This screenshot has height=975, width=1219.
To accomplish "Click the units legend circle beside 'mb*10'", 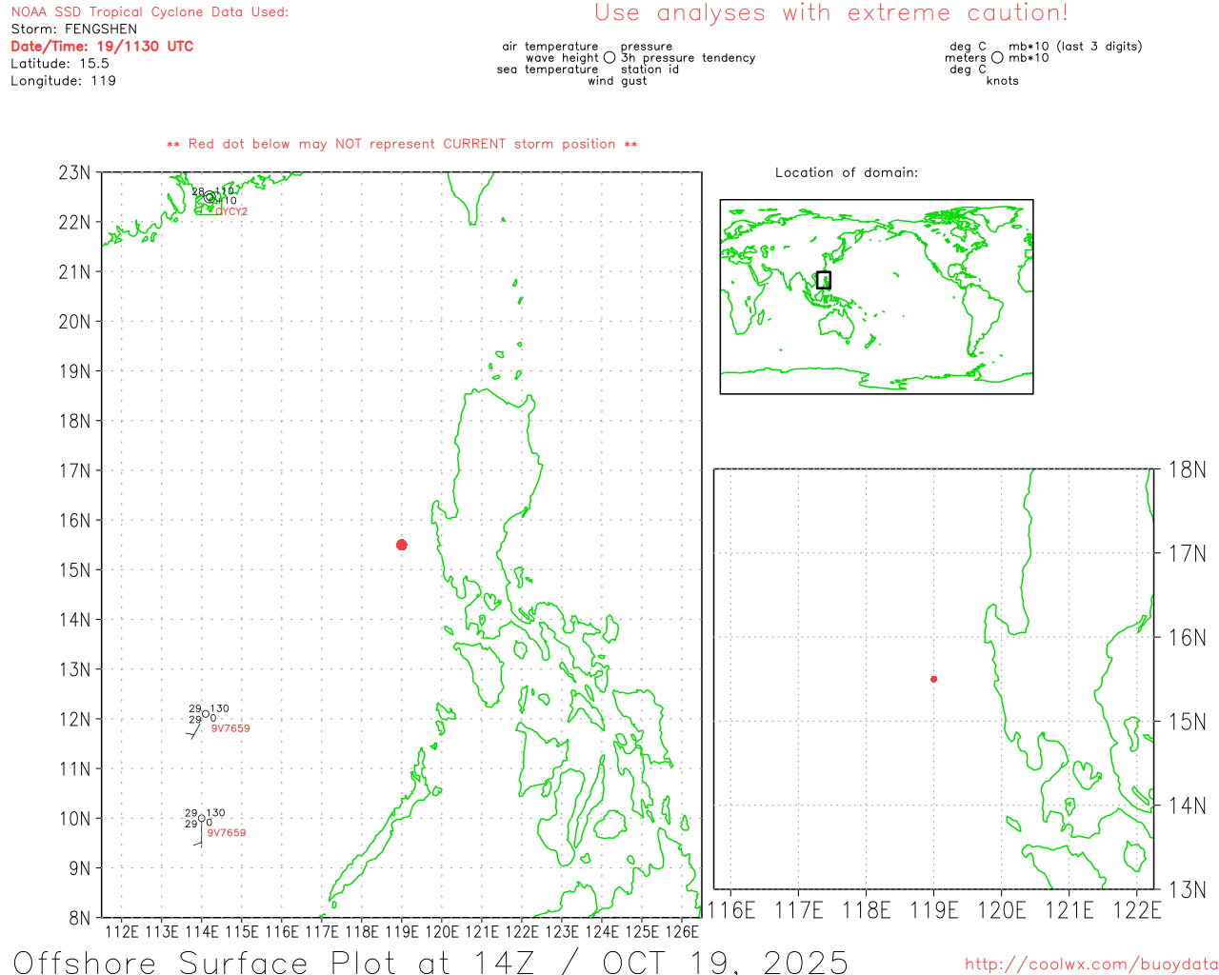I will coord(997,57).
